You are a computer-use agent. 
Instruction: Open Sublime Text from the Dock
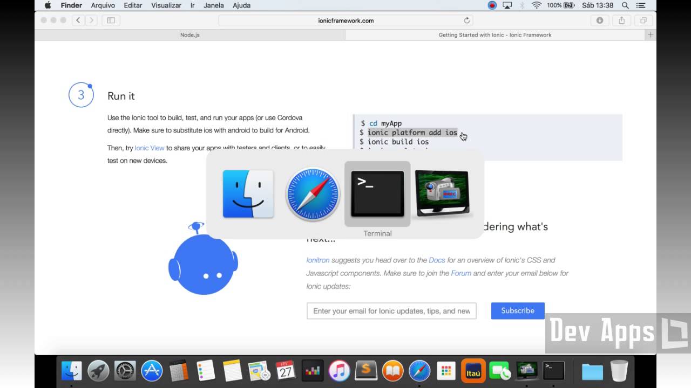366,371
